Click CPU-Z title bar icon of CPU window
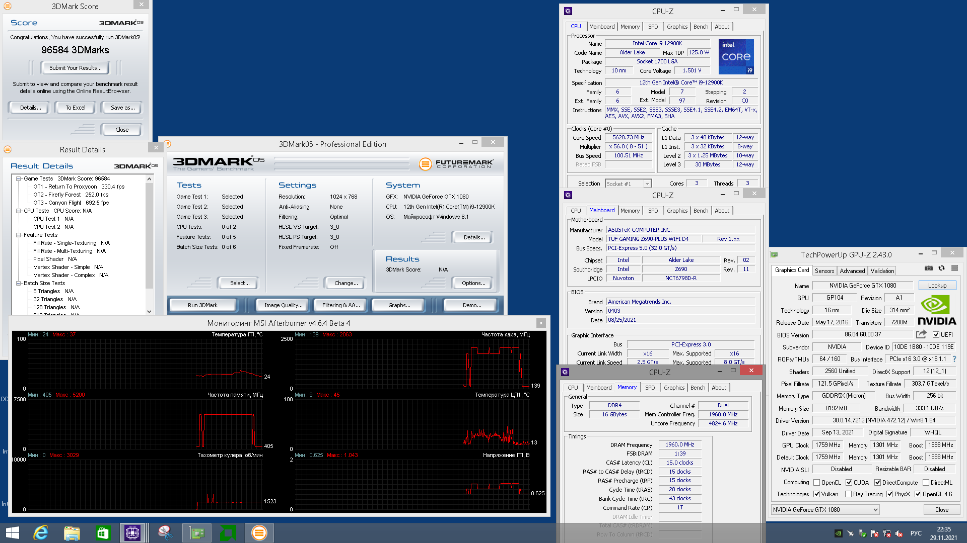This screenshot has height=543, width=967. (568, 11)
